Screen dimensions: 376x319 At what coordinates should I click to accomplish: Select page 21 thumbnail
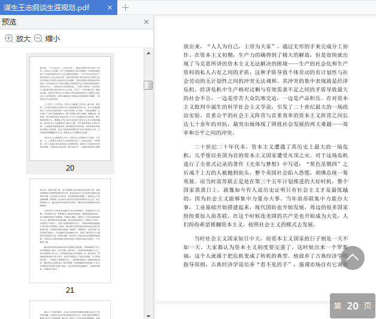[70, 230]
